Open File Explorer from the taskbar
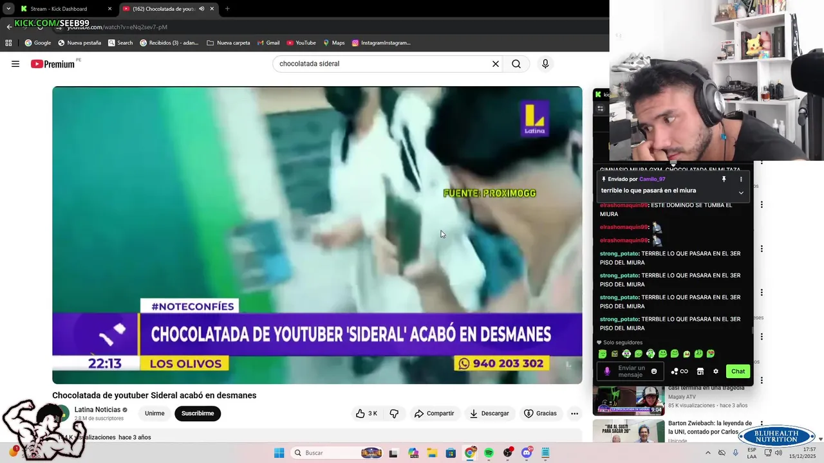The height and width of the screenshot is (463, 824). coord(432,453)
